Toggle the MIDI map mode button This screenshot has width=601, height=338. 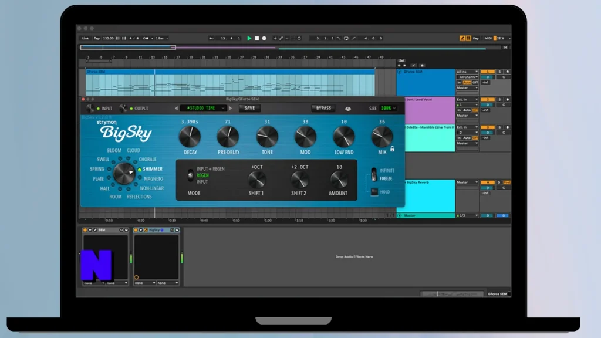click(x=488, y=38)
